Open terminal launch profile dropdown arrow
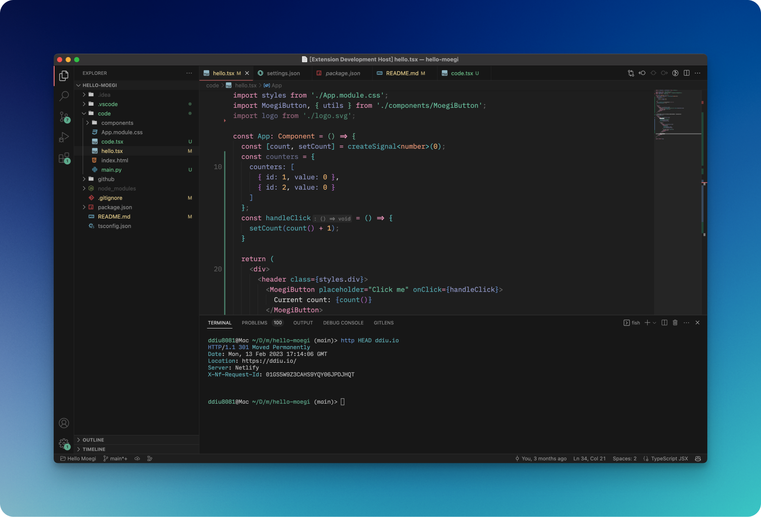The image size is (761, 517). [x=654, y=323]
